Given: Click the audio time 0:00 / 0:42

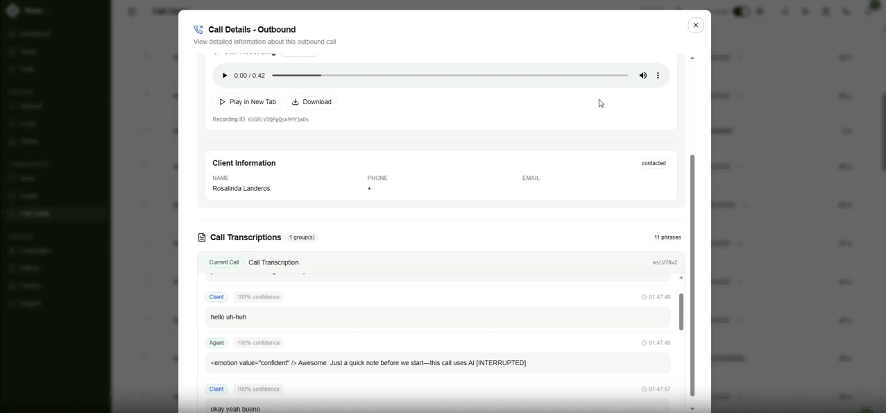Looking at the screenshot, I should click(250, 76).
